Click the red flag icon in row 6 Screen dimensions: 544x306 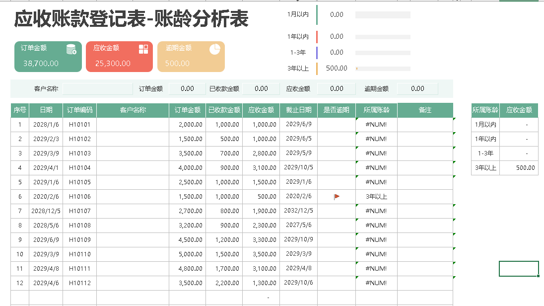coord(337,197)
